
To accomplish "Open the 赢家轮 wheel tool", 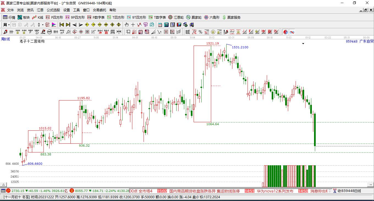I will point(194,17).
